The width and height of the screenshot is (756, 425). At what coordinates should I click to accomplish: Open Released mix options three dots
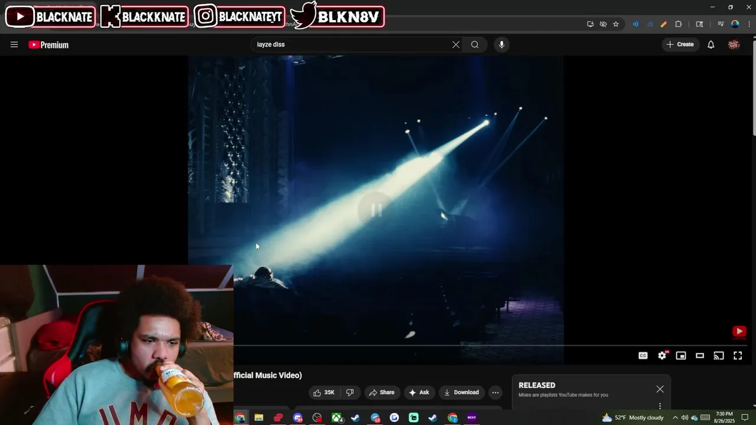pos(660,406)
